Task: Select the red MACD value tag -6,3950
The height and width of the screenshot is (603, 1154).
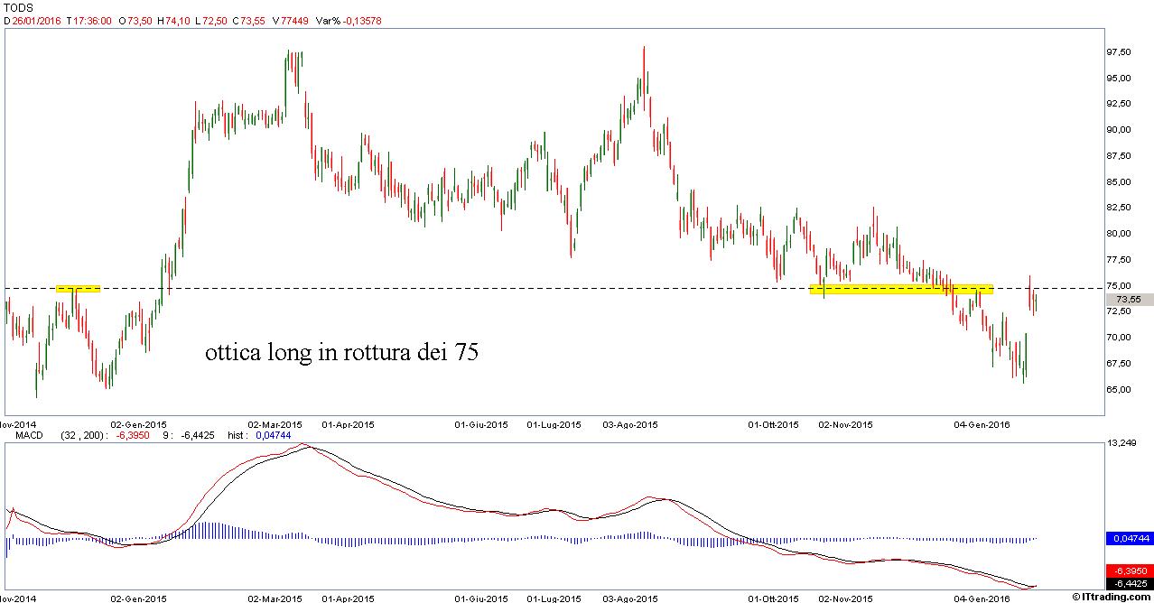Action: [x=1129, y=571]
